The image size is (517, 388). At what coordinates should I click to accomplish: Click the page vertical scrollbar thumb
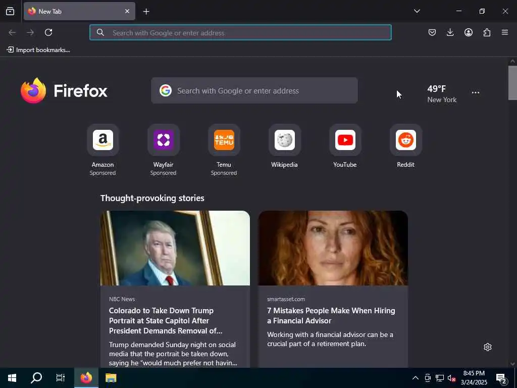[x=512, y=83]
